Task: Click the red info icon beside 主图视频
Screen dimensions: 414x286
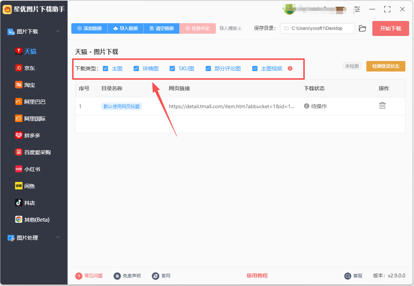Action: (290, 69)
